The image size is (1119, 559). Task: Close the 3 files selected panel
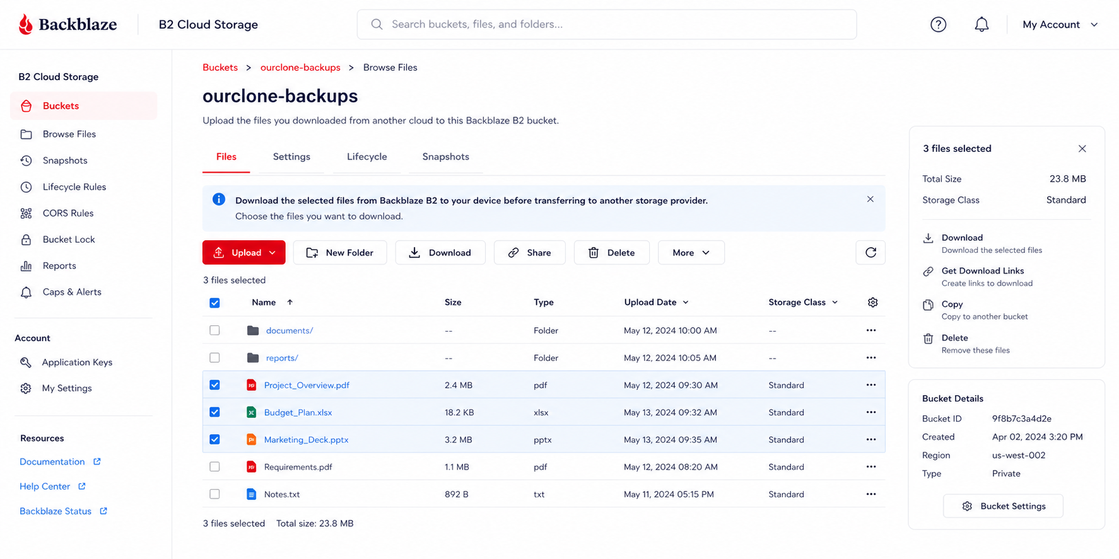1082,149
